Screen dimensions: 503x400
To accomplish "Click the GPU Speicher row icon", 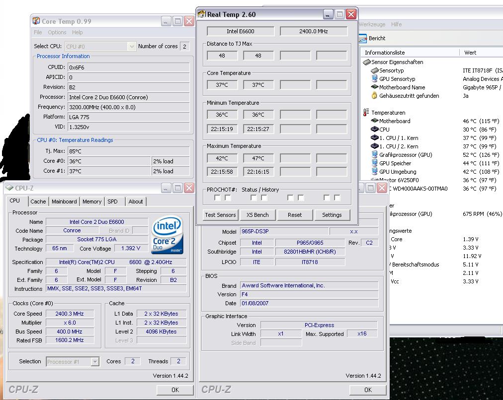I will click(374, 163).
